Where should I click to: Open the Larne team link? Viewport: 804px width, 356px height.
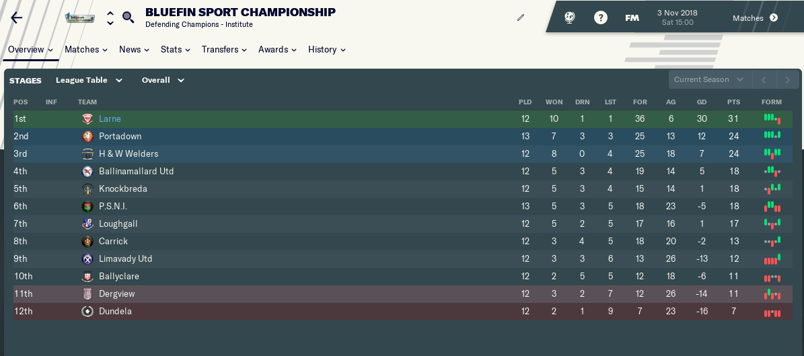[110, 119]
